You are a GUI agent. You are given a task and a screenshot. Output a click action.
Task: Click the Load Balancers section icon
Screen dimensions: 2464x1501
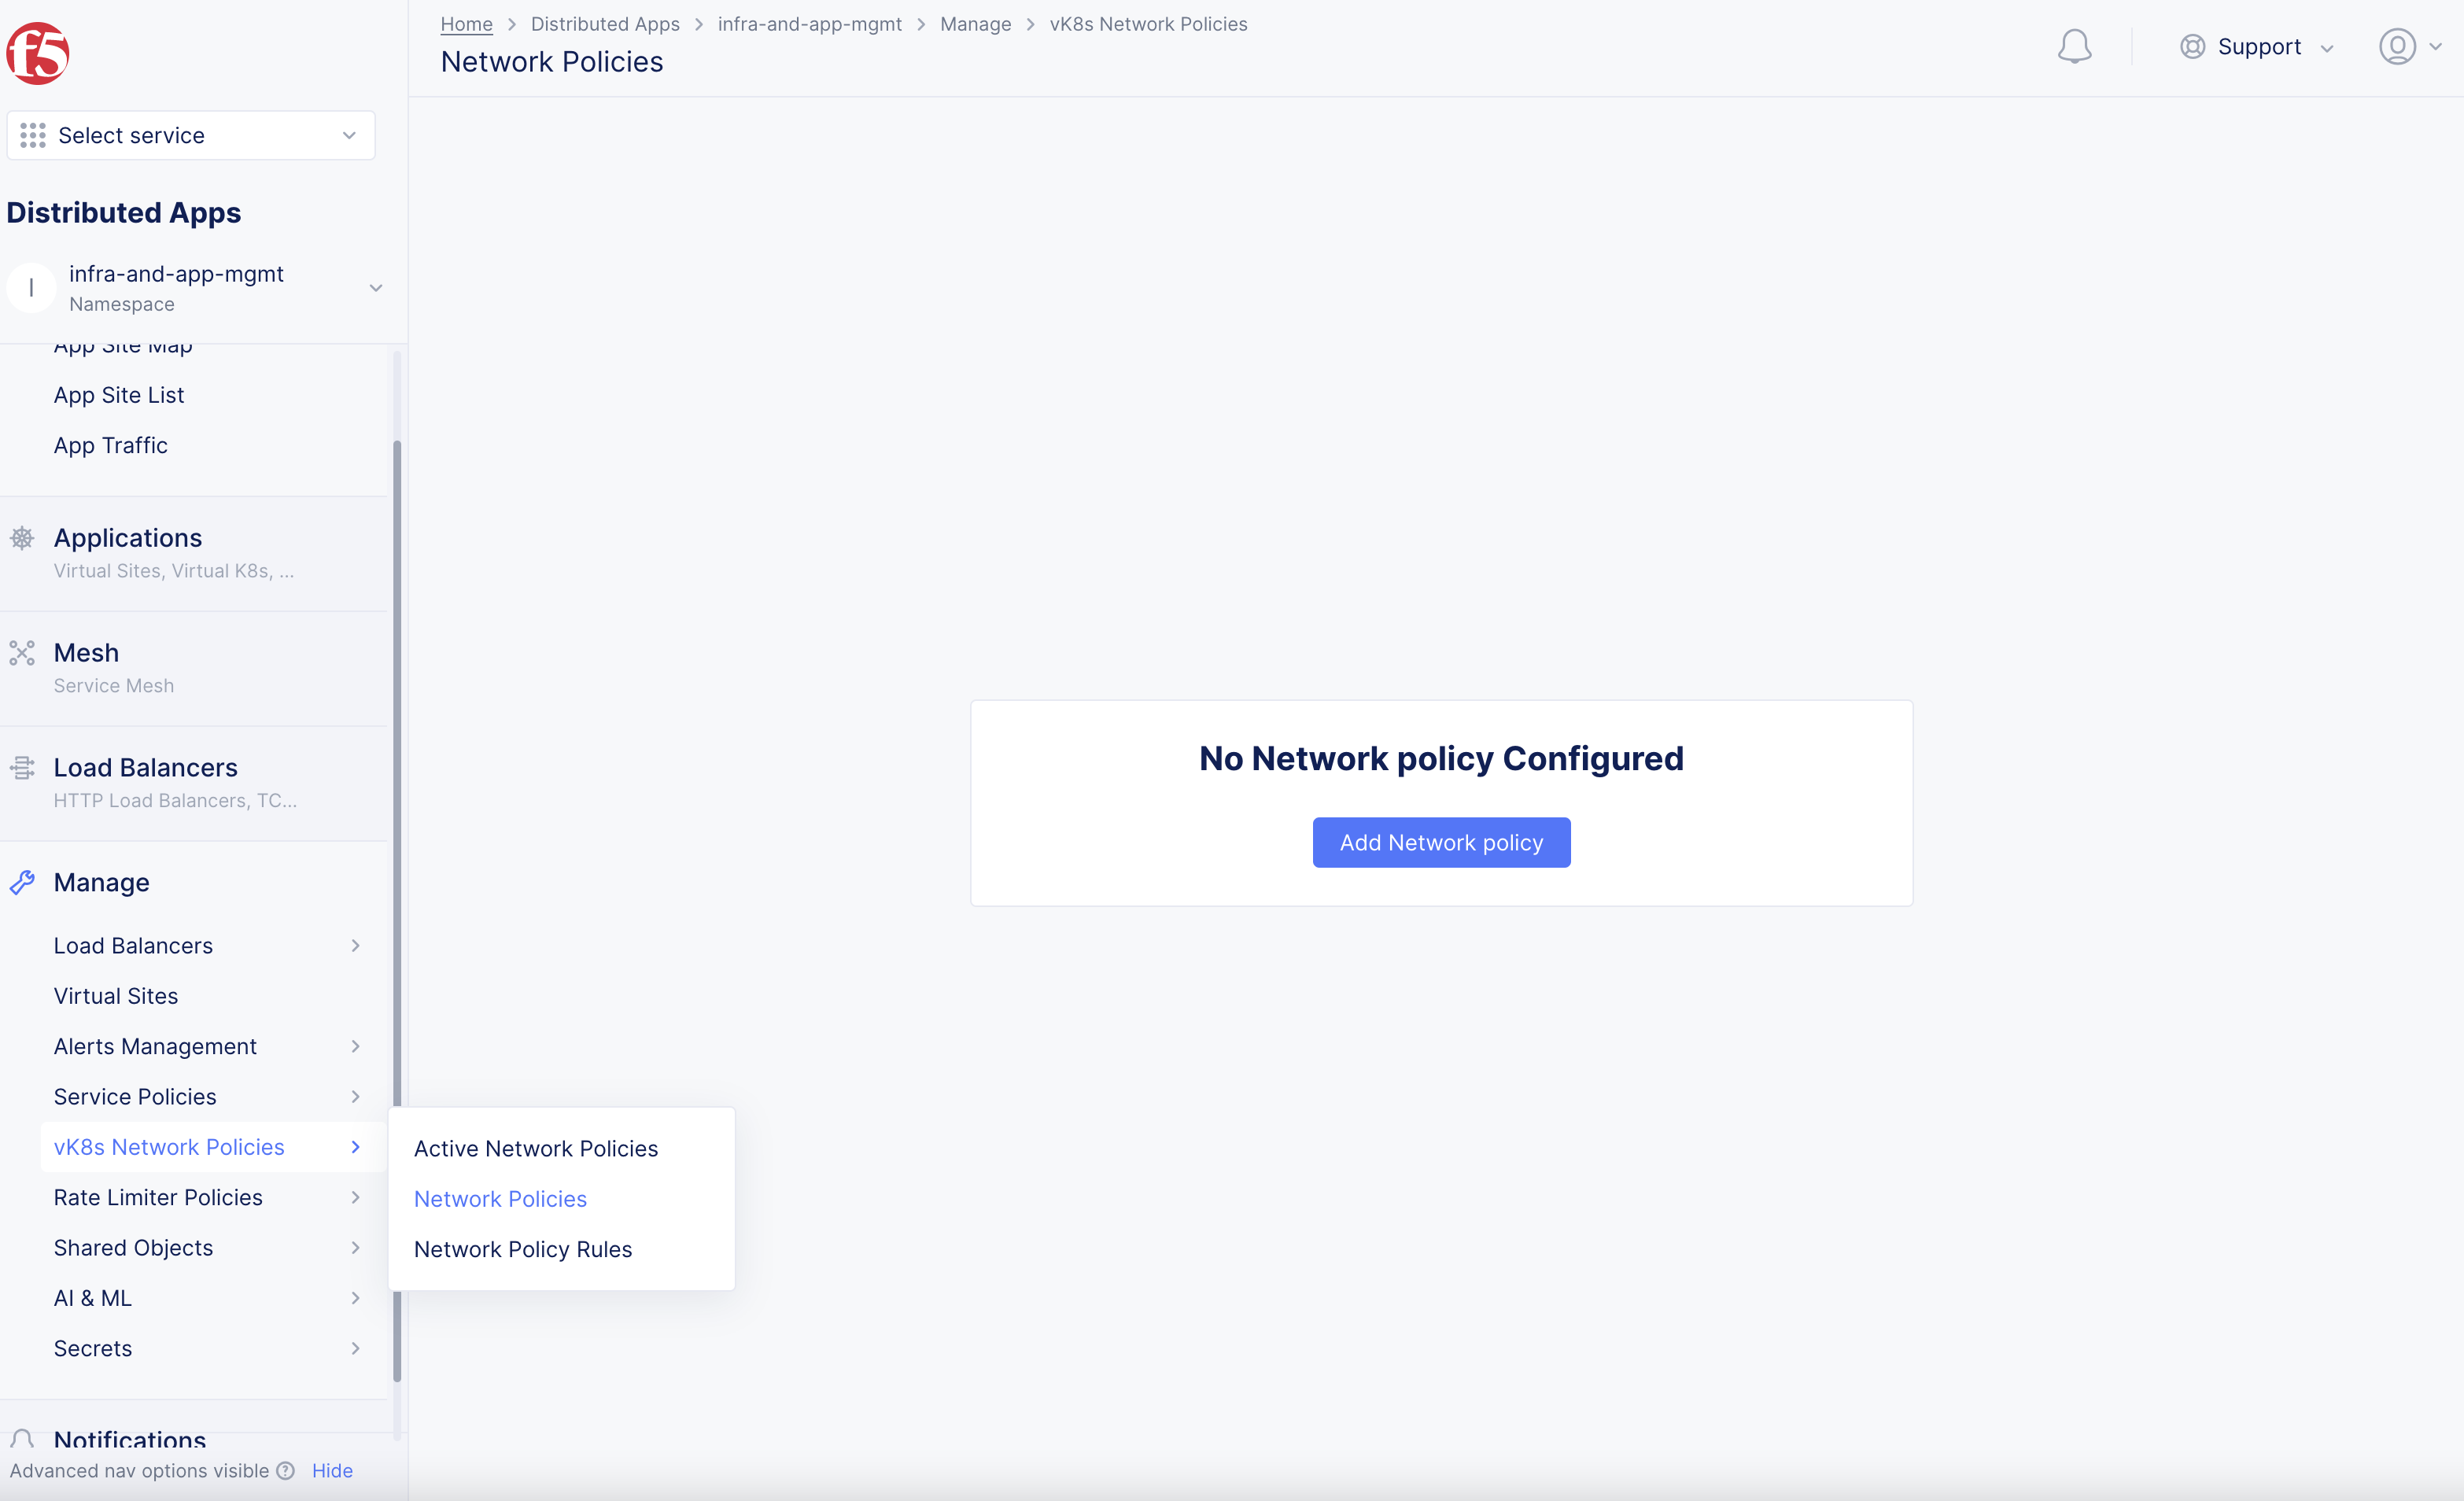[x=22, y=768]
